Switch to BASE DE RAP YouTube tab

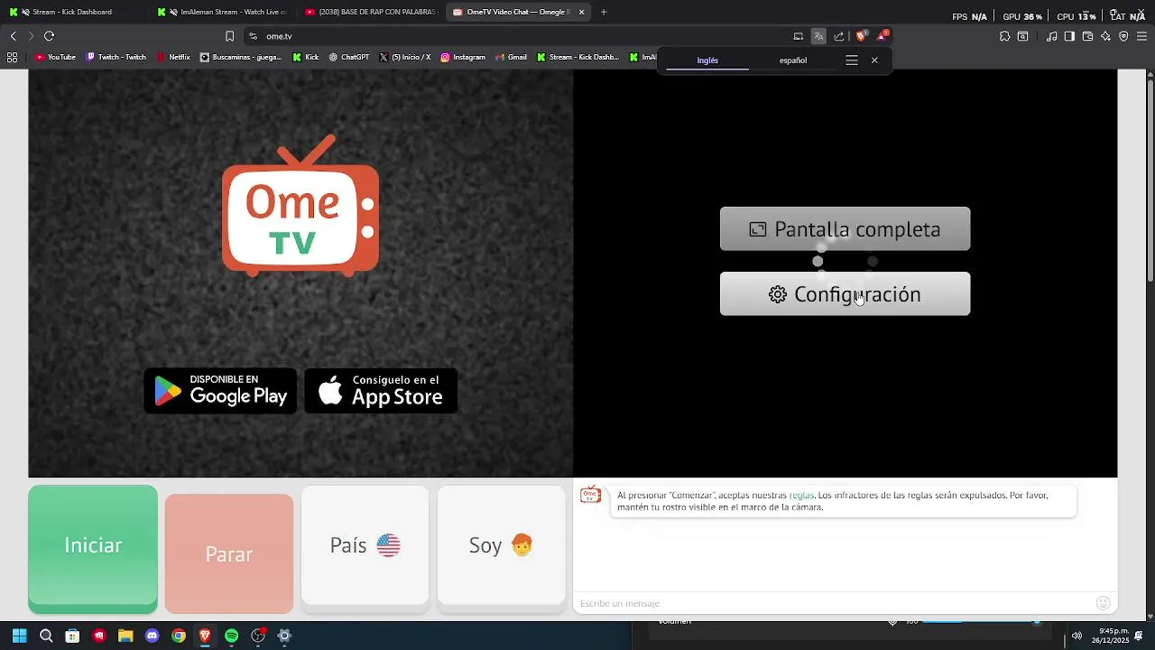pos(371,12)
